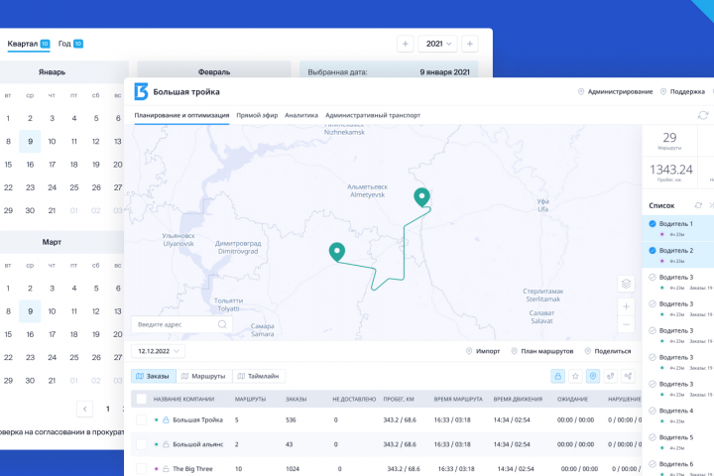Image resolution: width=714 pixels, height=476 pixels.
Task: Click page 1 in calendar pagination
Action: point(107,409)
